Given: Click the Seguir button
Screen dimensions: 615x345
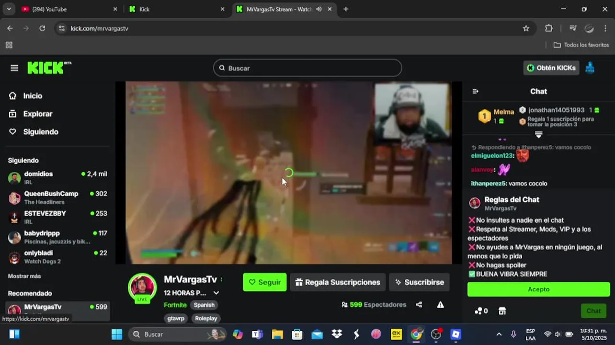Looking at the screenshot, I should pos(265,282).
